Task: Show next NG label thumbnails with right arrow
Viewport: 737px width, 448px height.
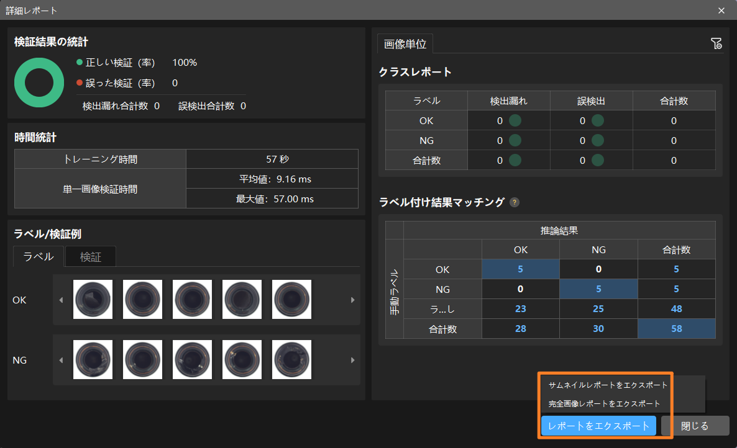Action: coord(352,360)
